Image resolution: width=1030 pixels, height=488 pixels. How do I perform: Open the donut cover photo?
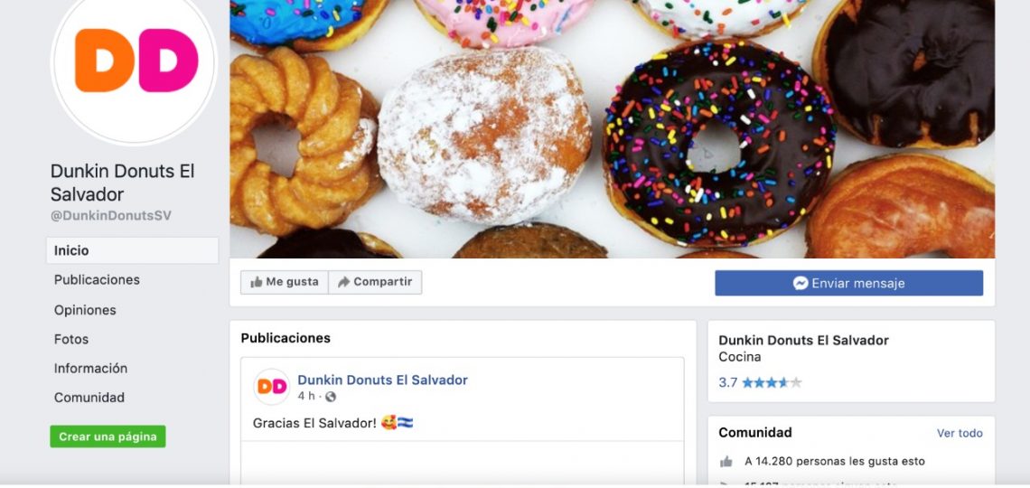pyautogui.click(x=613, y=128)
